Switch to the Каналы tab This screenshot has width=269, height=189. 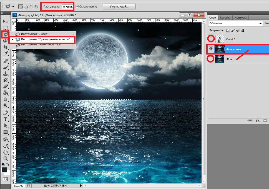(225, 18)
